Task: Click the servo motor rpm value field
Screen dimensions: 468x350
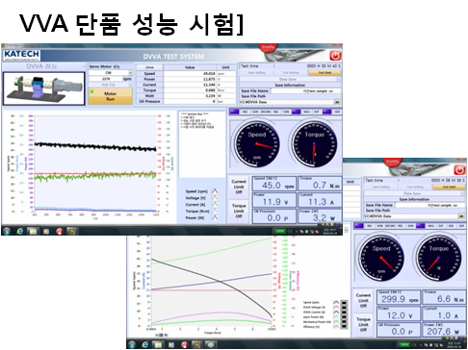Action: (106, 79)
